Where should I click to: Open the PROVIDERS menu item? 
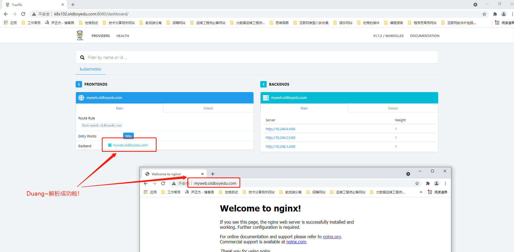[x=101, y=36]
